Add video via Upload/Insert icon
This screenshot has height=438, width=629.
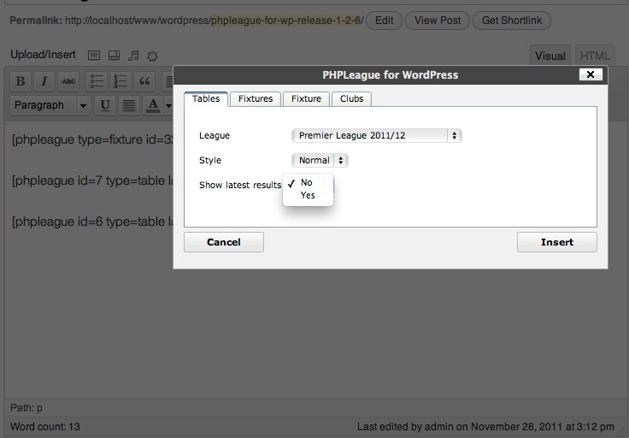[x=114, y=56]
